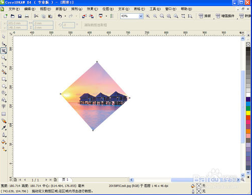Print the document

coord(27,16)
